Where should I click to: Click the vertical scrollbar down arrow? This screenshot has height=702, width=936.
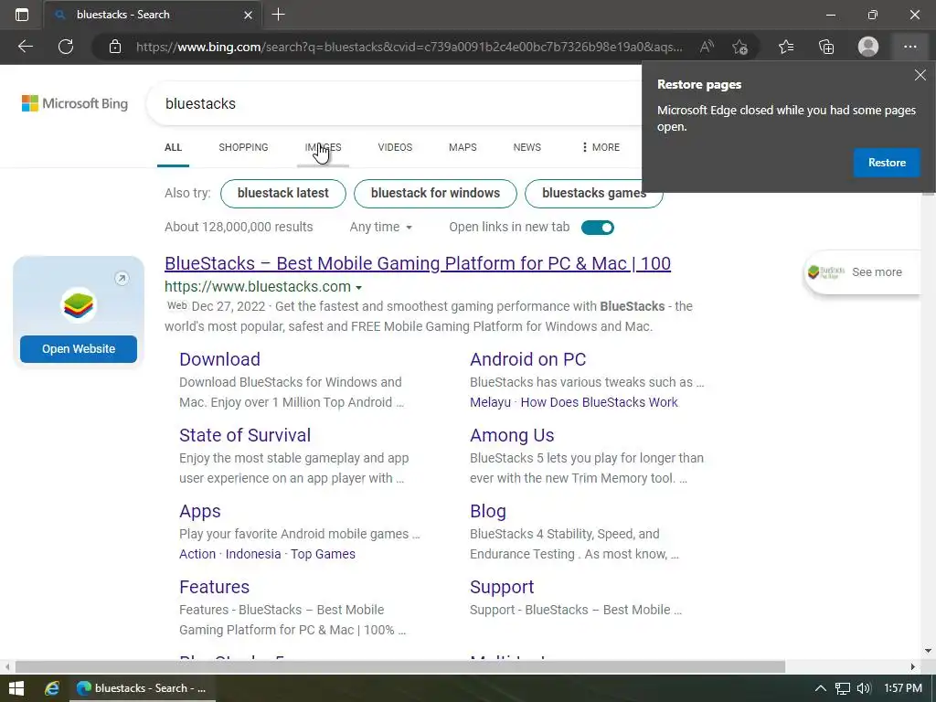pos(929,651)
